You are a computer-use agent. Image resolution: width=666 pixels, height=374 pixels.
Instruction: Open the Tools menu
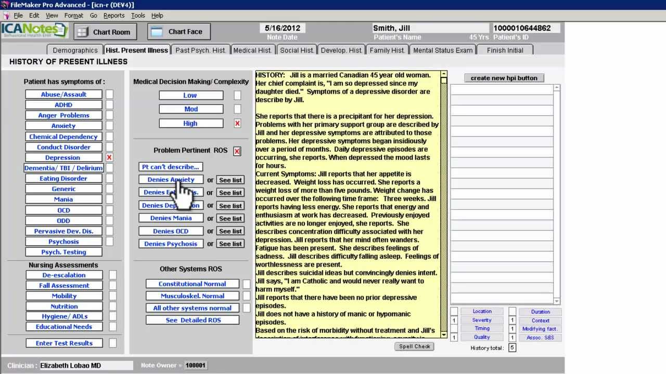(138, 16)
